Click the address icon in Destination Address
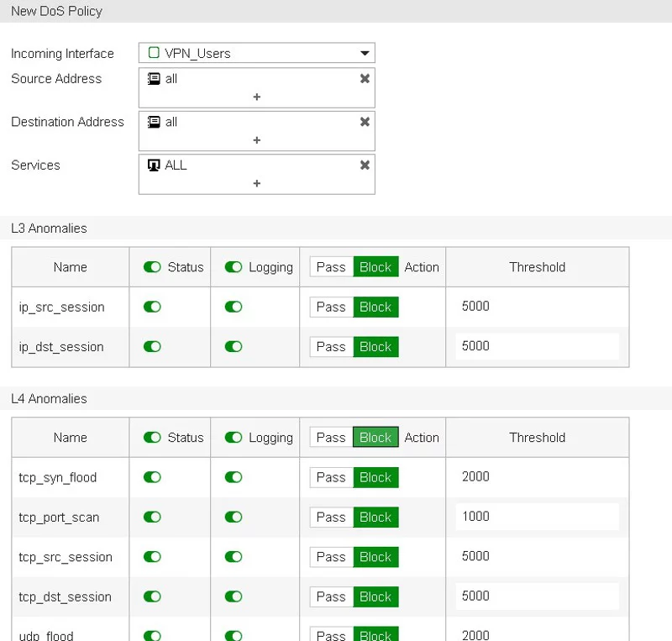This screenshot has height=641, width=672. (154, 122)
